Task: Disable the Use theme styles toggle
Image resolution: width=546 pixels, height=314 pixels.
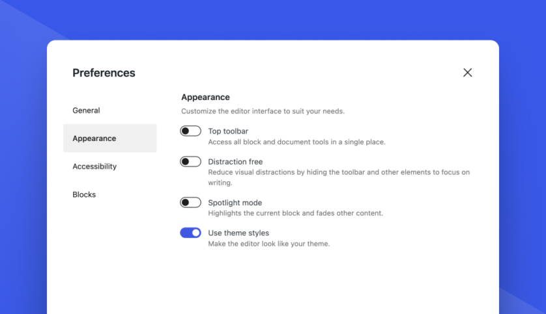Action: [190, 233]
